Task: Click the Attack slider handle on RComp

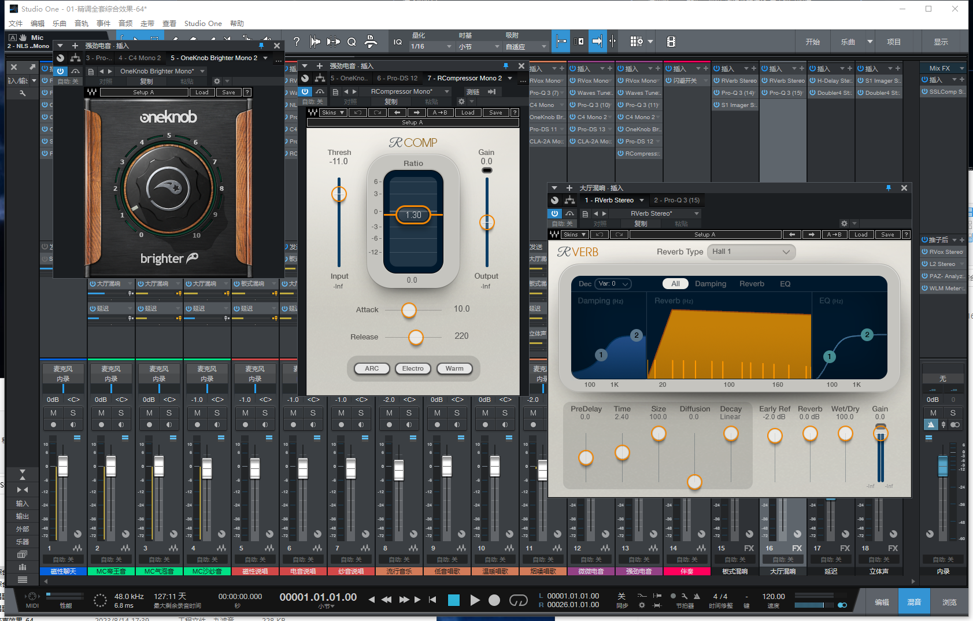Action: coord(409,310)
